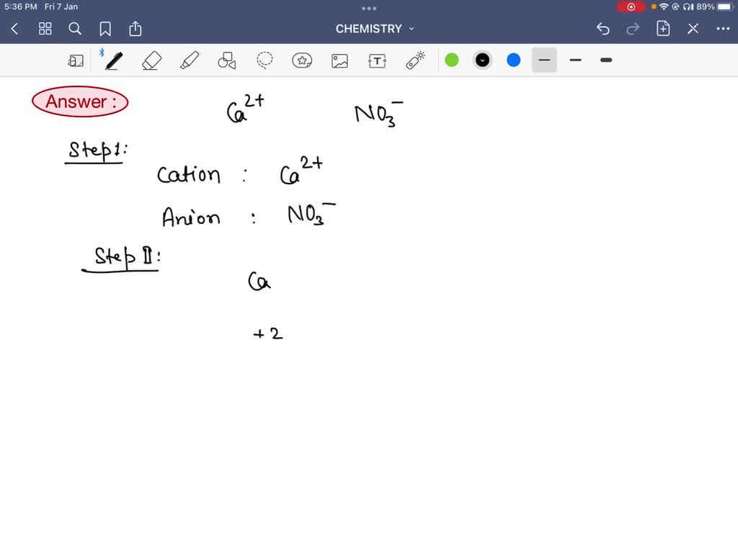Choose the green color swatch

[x=452, y=60]
